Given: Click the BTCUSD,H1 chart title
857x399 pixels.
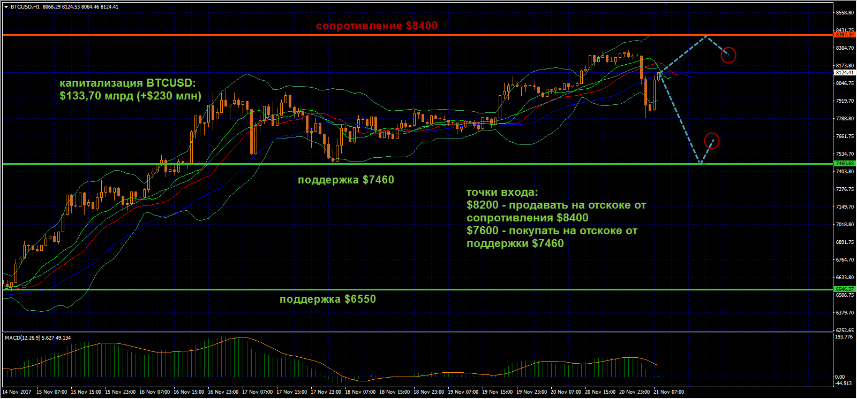Looking at the screenshot, I should (25, 7).
